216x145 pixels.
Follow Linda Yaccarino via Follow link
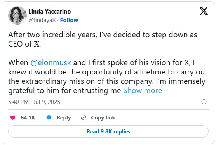[x=69, y=20]
